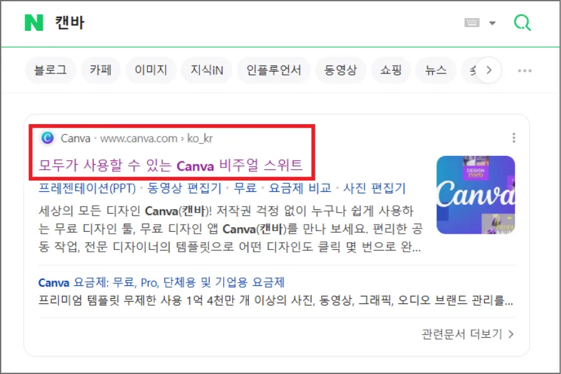This screenshot has height=374, width=561.
Task: Click the green Naver N logo
Action: (x=34, y=23)
